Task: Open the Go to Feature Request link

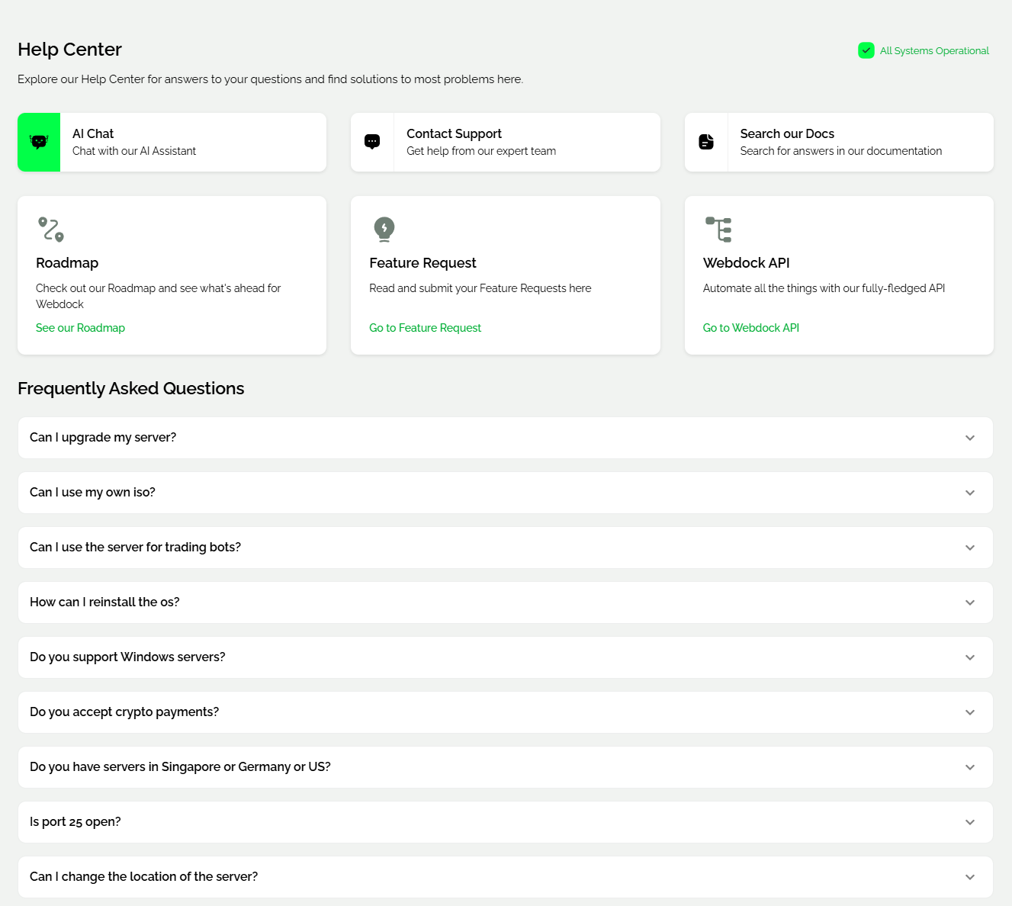Action: click(425, 328)
